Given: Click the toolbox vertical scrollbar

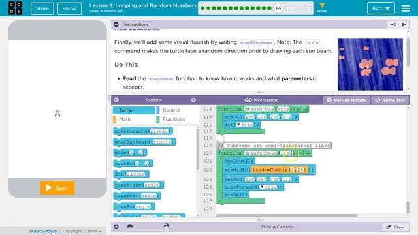Looking at the screenshot, I should point(197,149).
